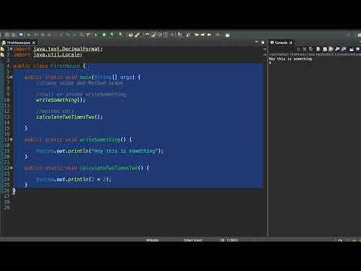Minimize the editor area
This screenshot has height=271, width=361.
pos(256,42)
